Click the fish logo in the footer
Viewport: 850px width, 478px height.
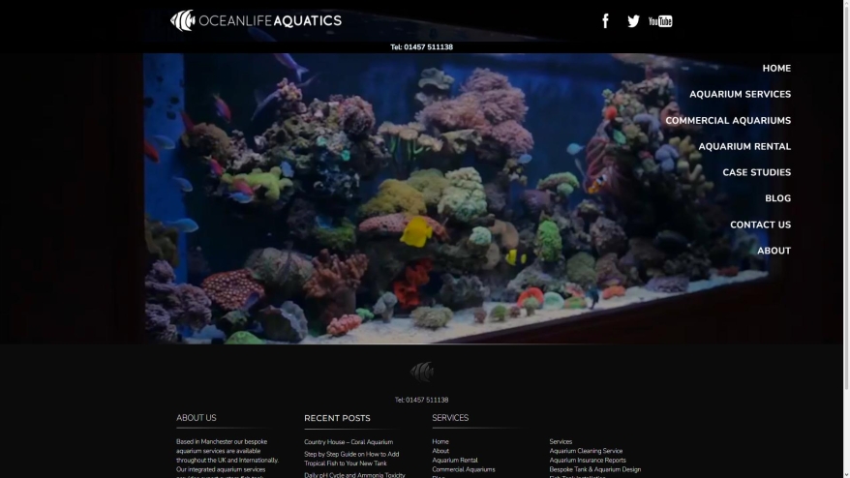pyautogui.click(x=422, y=372)
